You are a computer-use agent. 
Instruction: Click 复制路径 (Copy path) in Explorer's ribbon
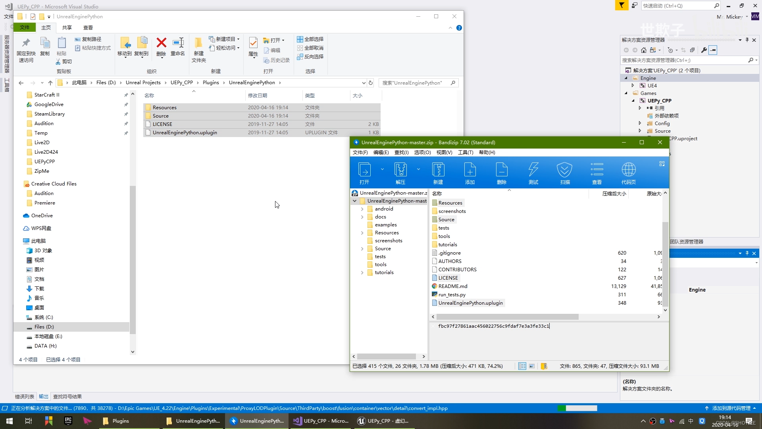[88, 39]
